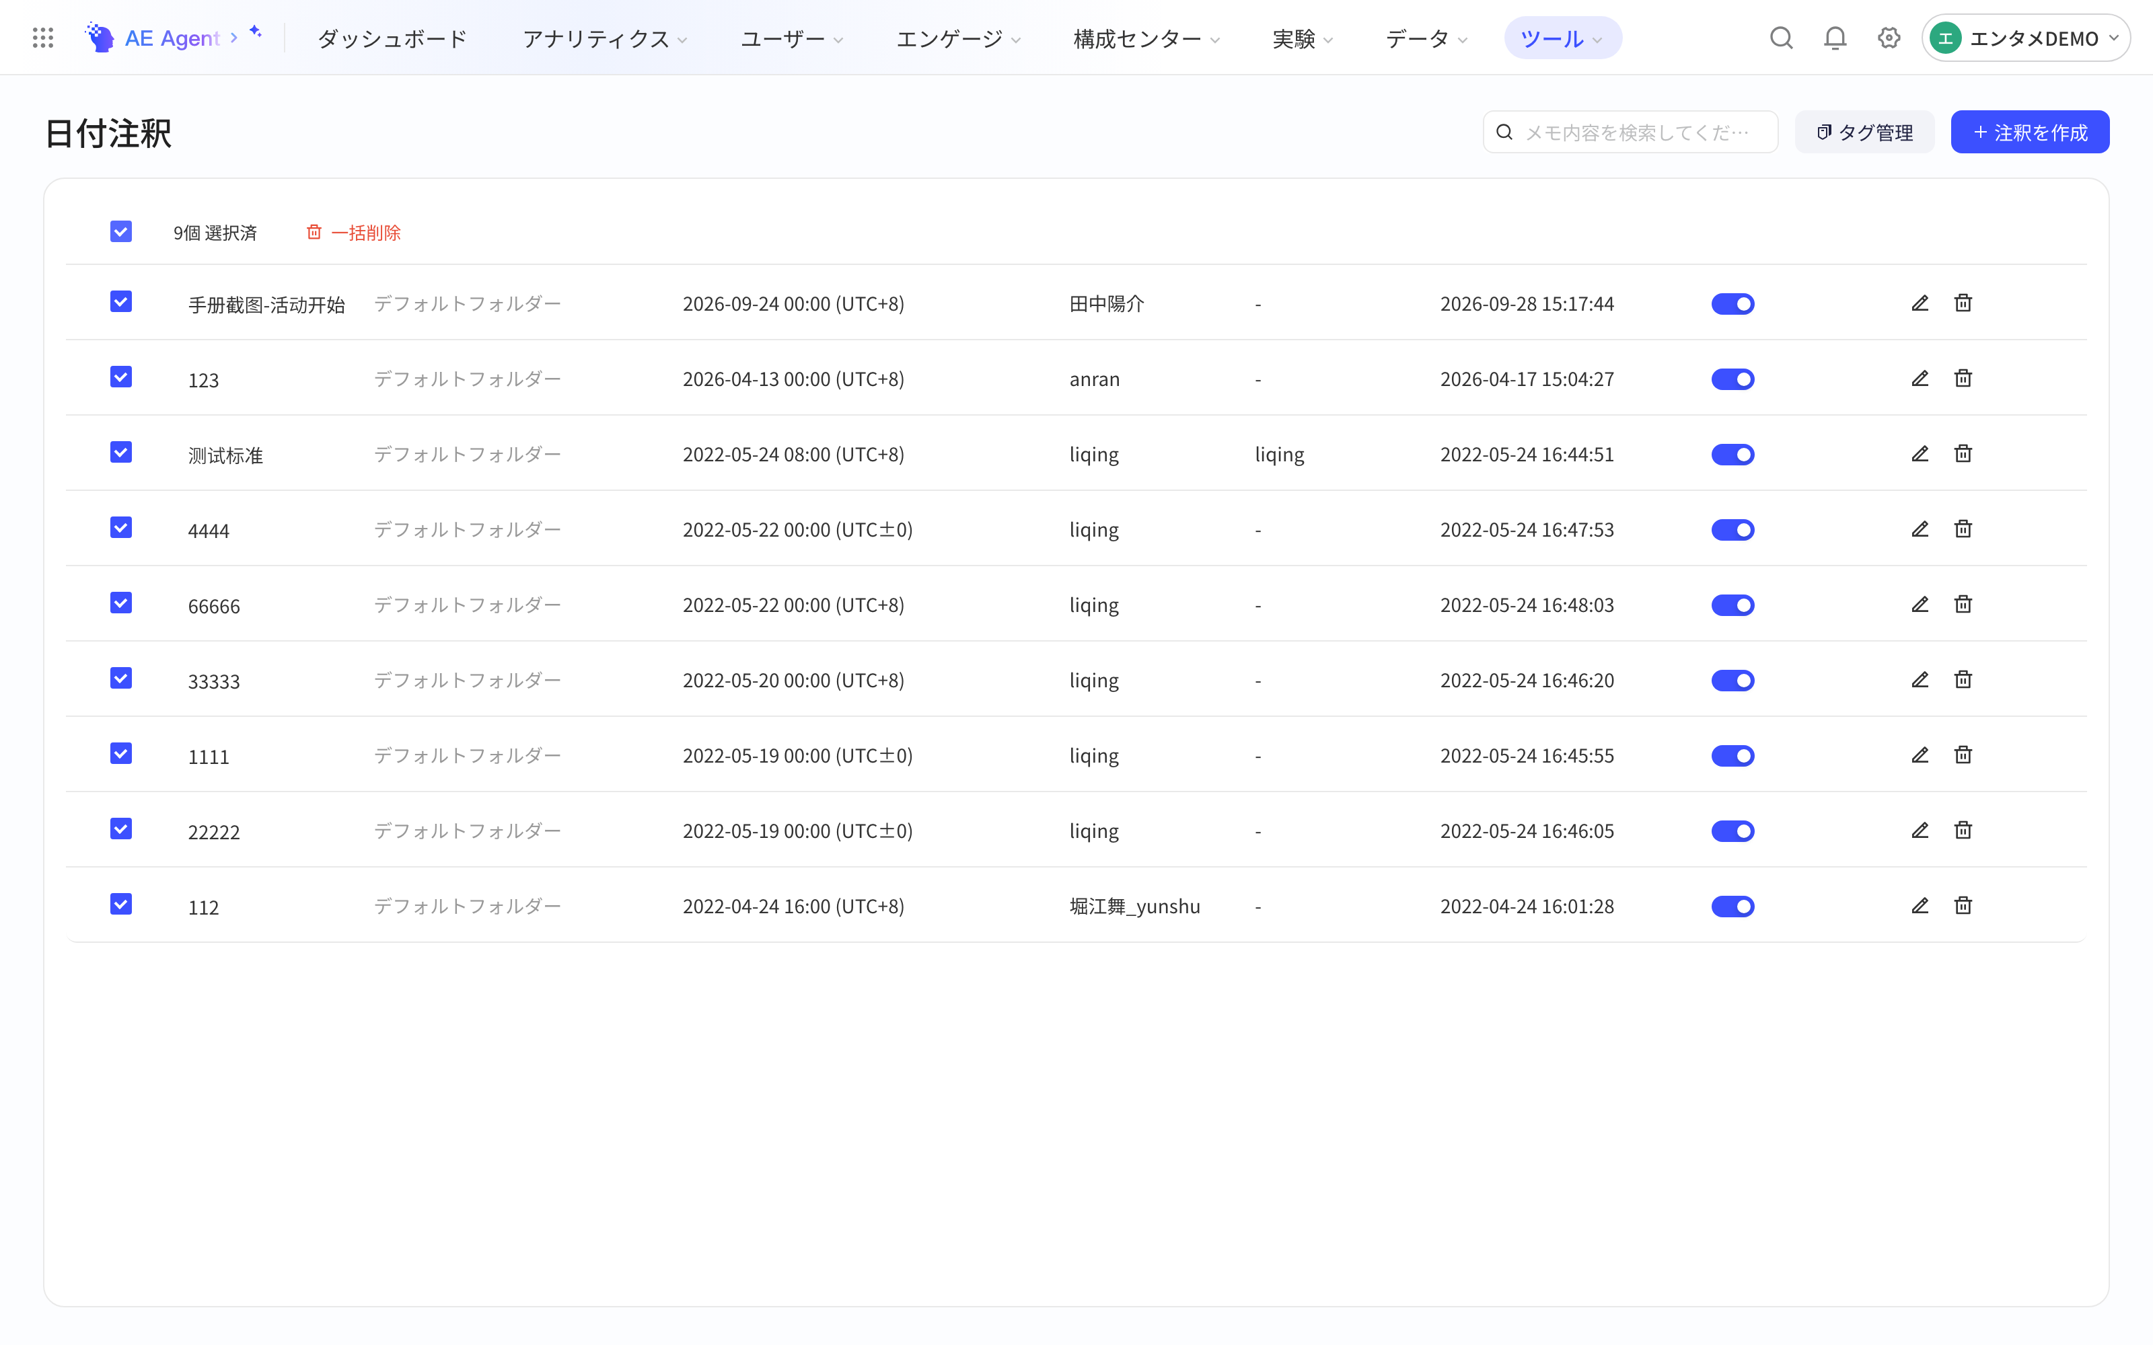Click 一括削除 to bulk delete
Screen dimensions: 2153x1345
(354, 232)
